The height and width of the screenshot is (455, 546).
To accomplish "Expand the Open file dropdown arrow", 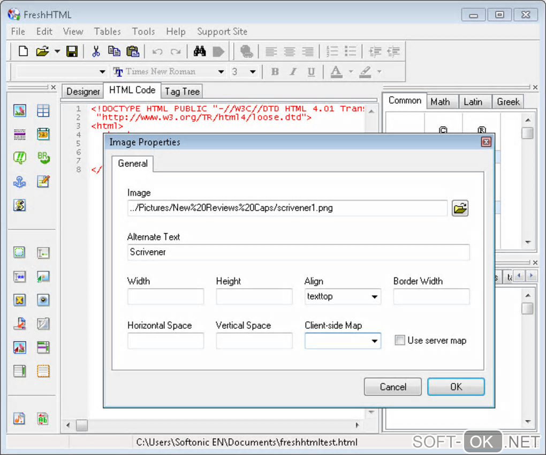I will point(57,51).
